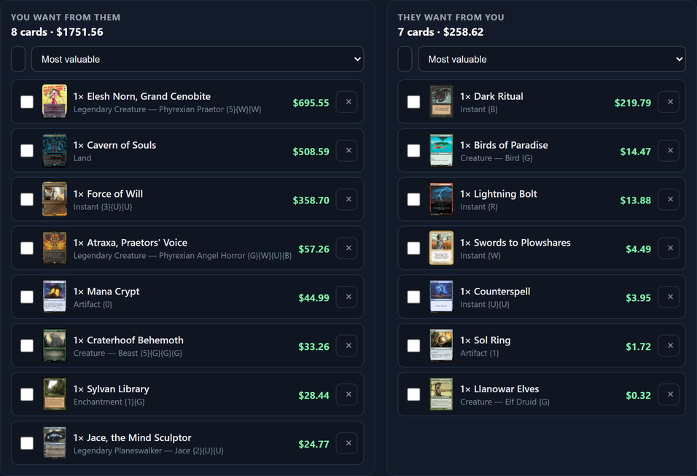The height and width of the screenshot is (476, 697).
Task: Tick the Cavern of Souls checkbox
Action: click(x=27, y=151)
